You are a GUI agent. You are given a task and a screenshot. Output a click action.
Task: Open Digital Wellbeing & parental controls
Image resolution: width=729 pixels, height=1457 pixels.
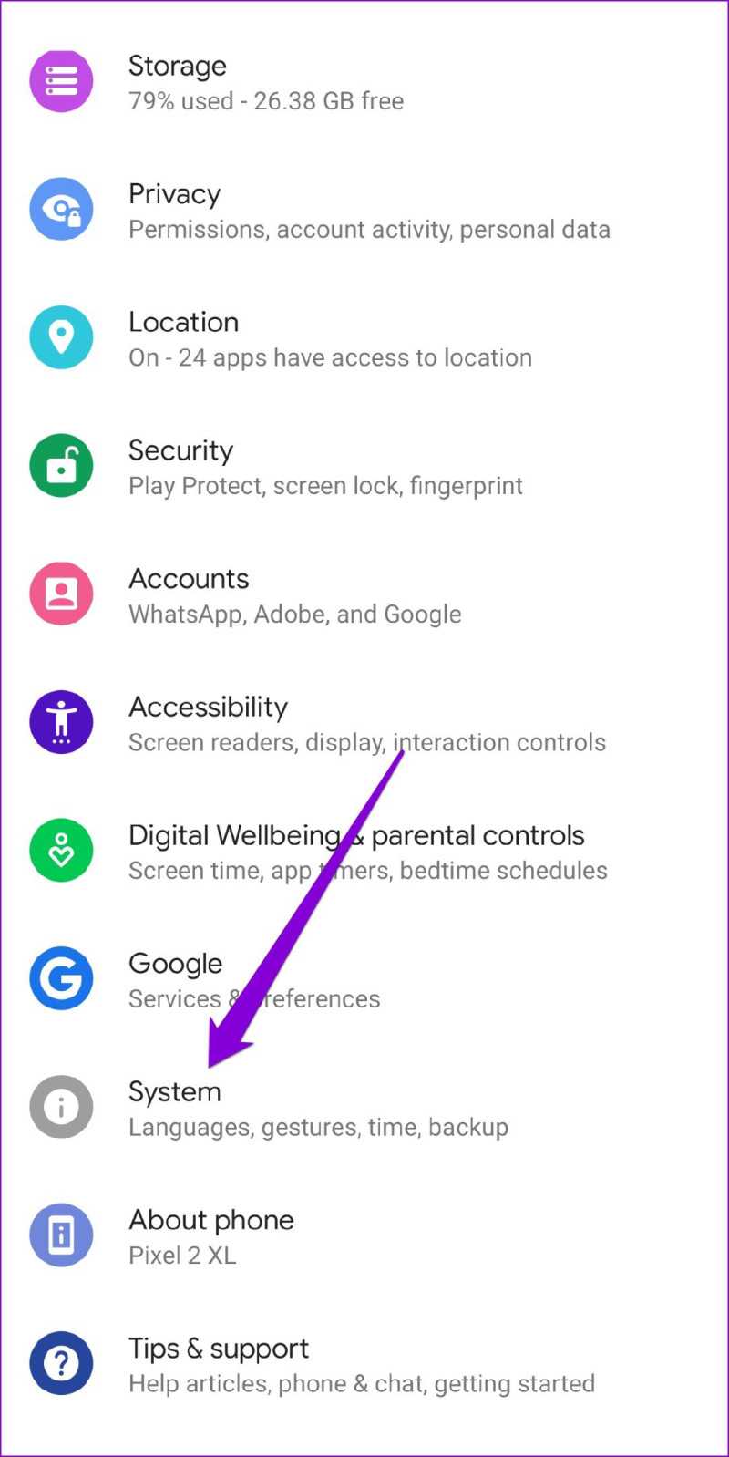[x=364, y=852]
